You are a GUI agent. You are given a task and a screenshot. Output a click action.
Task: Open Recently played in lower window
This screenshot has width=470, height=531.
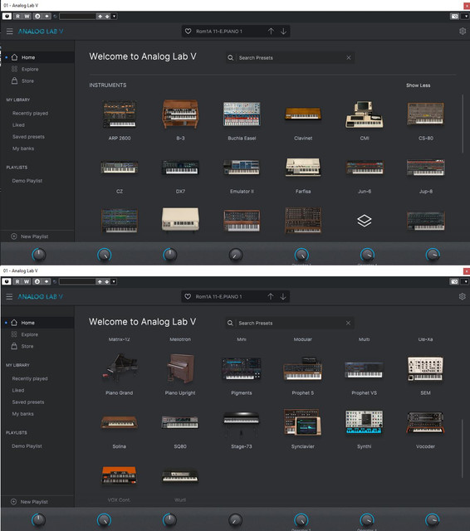30,378
